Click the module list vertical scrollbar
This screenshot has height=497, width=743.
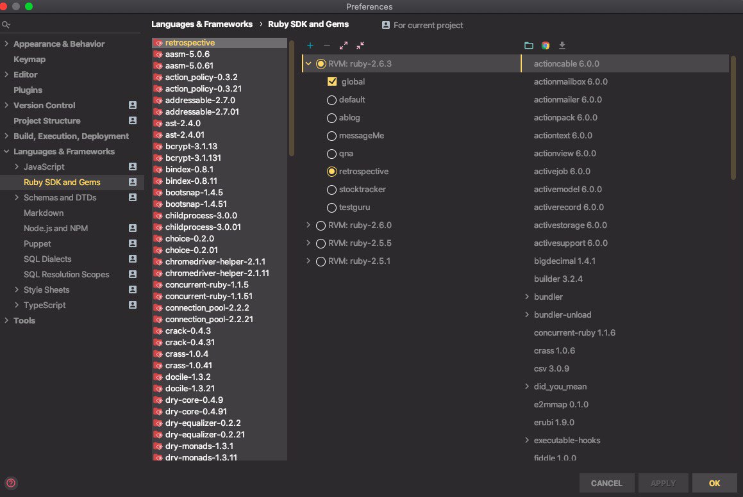[292, 99]
